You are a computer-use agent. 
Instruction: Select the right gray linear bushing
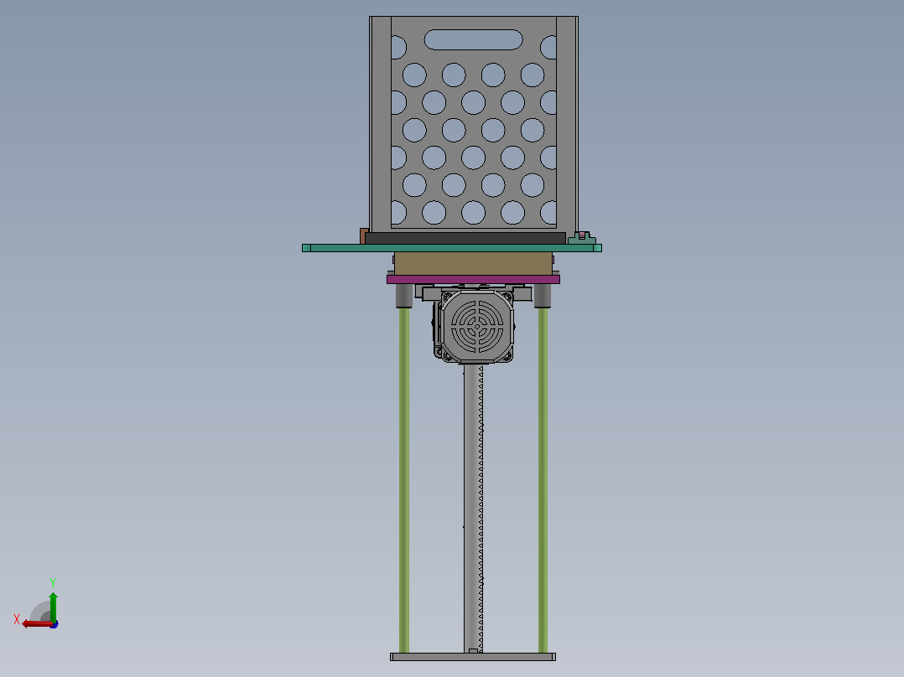tap(542, 296)
